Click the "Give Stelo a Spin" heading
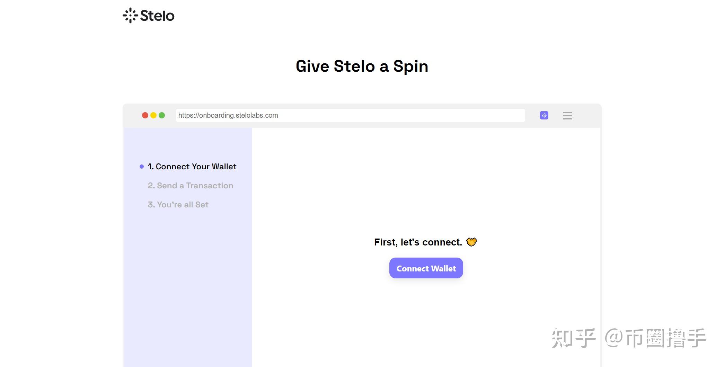 pyautogui.click(x=362, y=66)
